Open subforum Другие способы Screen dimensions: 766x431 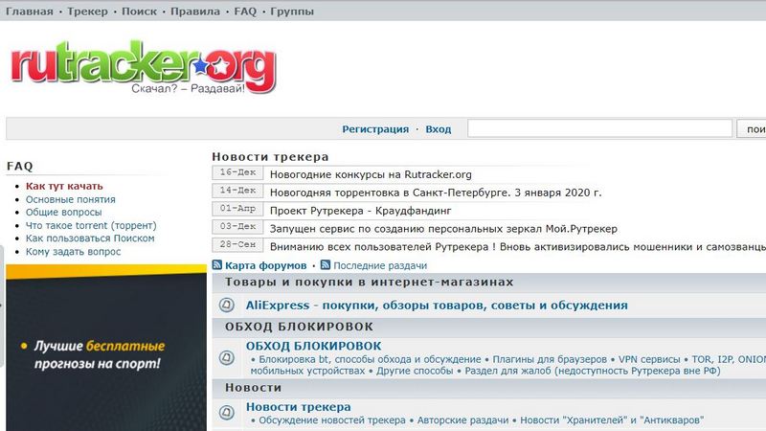pos(415,371)
